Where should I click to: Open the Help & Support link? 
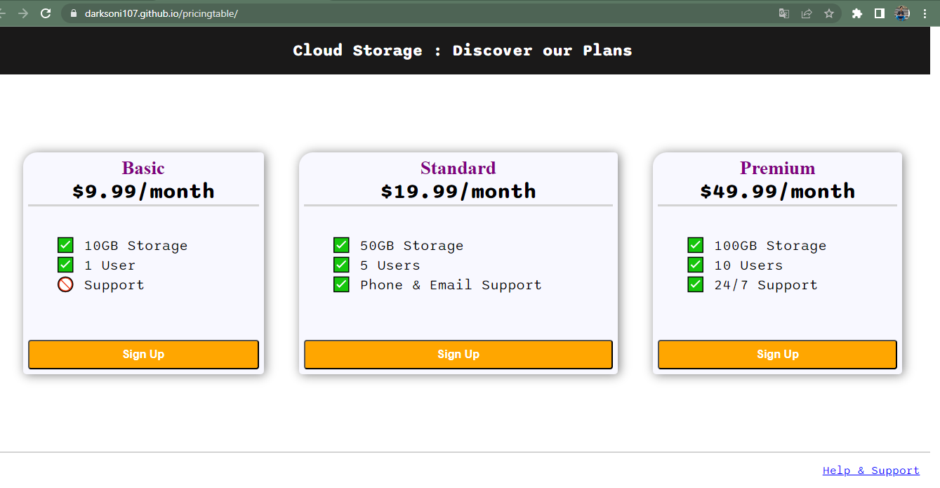(x=871, y=470)
